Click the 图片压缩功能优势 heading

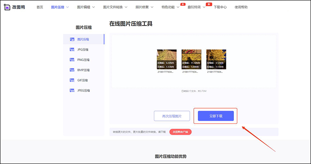point(170,157)
